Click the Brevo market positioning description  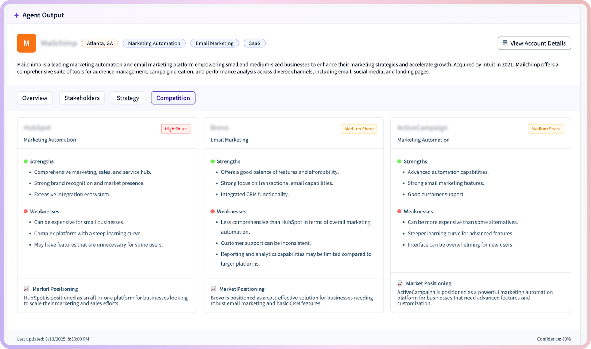[292, 301]
